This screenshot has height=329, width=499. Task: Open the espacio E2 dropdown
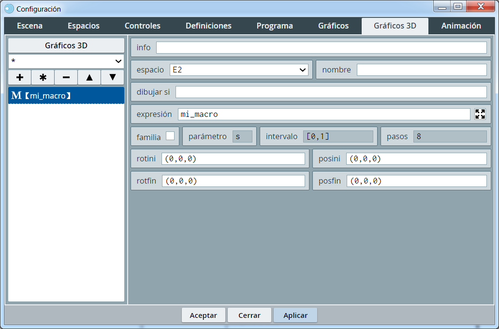[239, 70]
